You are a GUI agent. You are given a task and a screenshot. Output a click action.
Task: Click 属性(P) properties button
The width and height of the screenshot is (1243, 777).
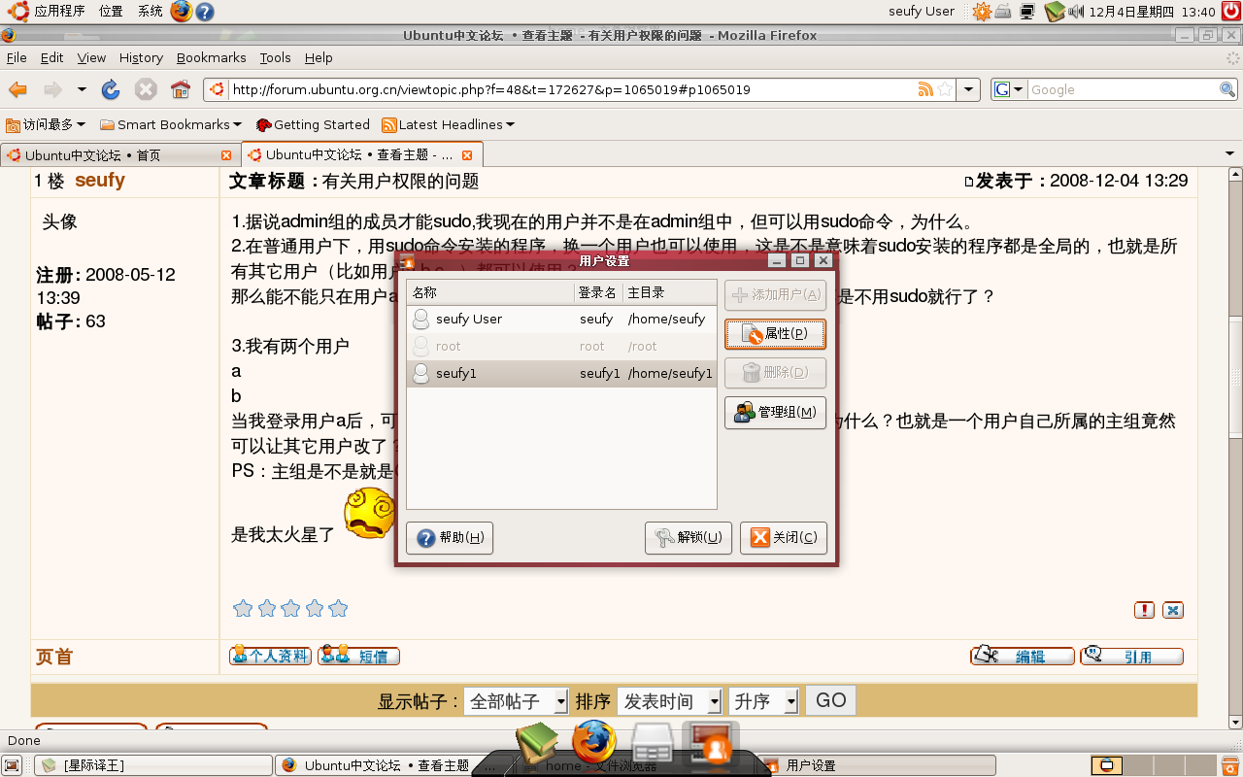[x=775, y=333]
